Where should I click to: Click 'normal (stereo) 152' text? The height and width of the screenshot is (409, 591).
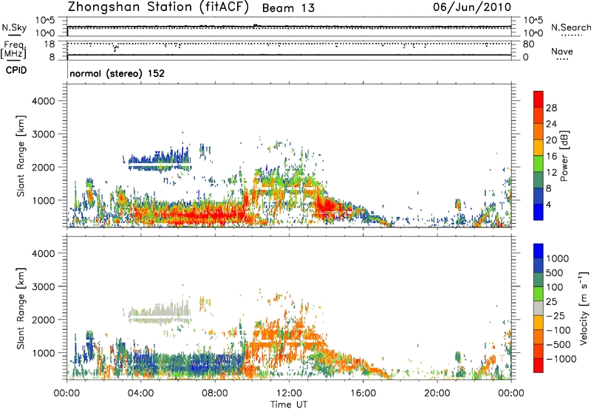coord(117,73)
